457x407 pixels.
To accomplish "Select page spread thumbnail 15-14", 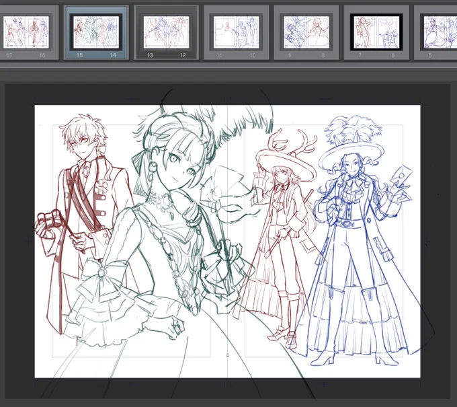I will (96, 32).
